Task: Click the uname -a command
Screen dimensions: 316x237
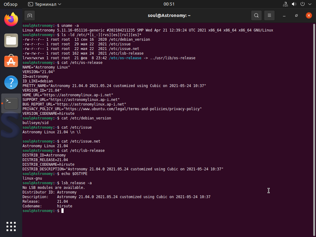Action: click(70, 26)
